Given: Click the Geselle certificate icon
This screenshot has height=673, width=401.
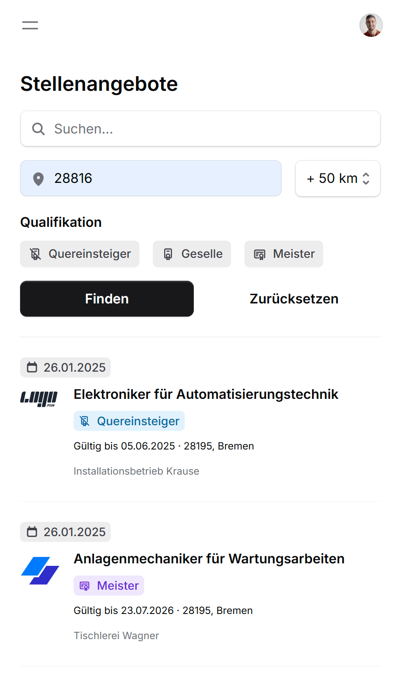Looking at the screenshot, I should (x=168, y=254).
